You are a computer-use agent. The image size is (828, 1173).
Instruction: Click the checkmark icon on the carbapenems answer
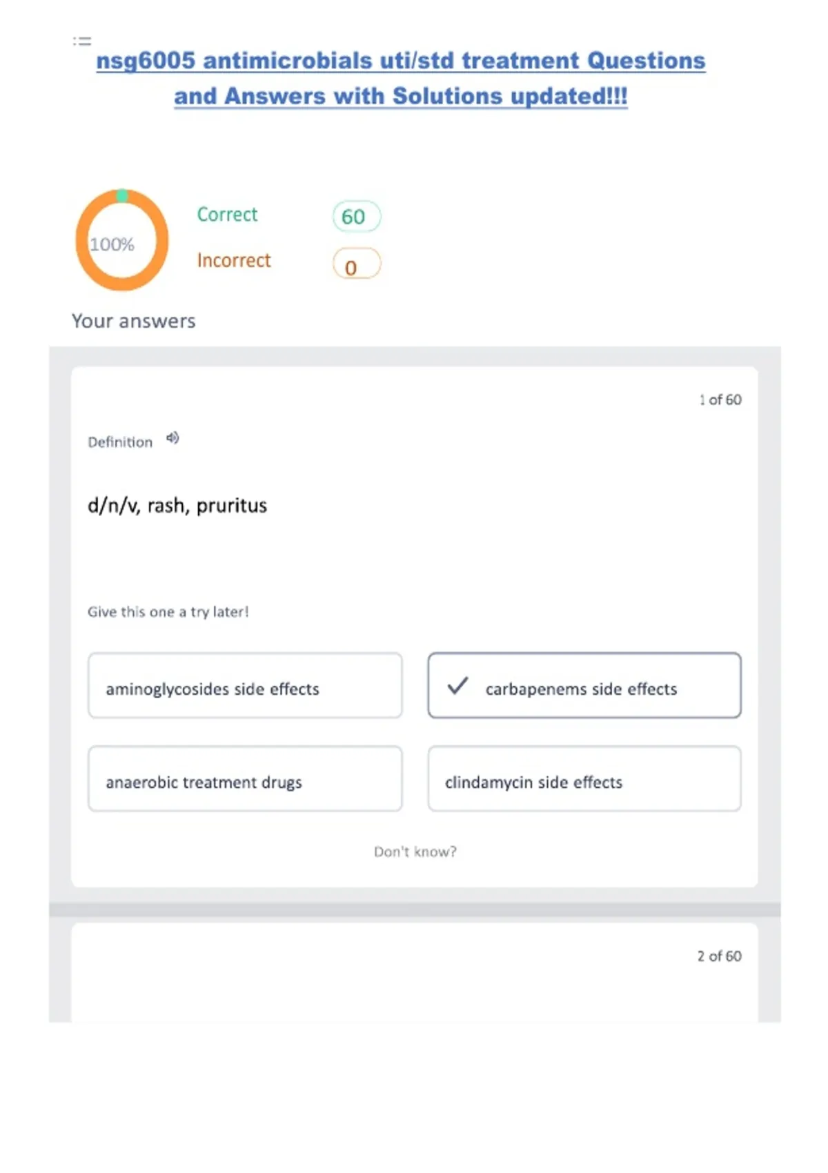pyautogui.click(x=457, y=686)
